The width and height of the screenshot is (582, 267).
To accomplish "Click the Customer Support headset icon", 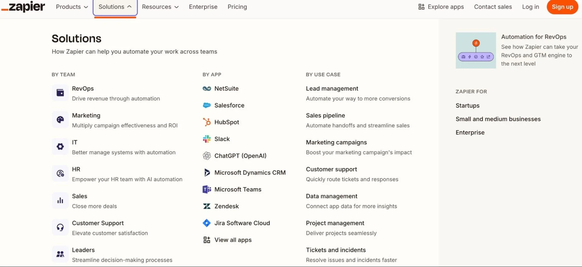I will tap(60, 227).
